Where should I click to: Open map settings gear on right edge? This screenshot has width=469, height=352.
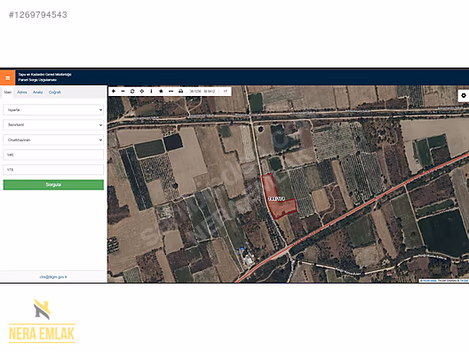[x=464, y=95]
